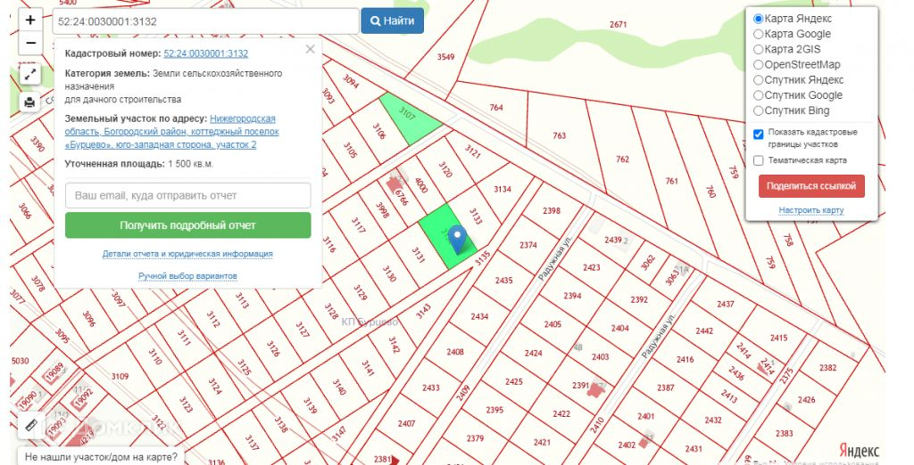Click the red building icon near 2391
The height and width of the screenshot is (465, 914).
tap(595, 388)
